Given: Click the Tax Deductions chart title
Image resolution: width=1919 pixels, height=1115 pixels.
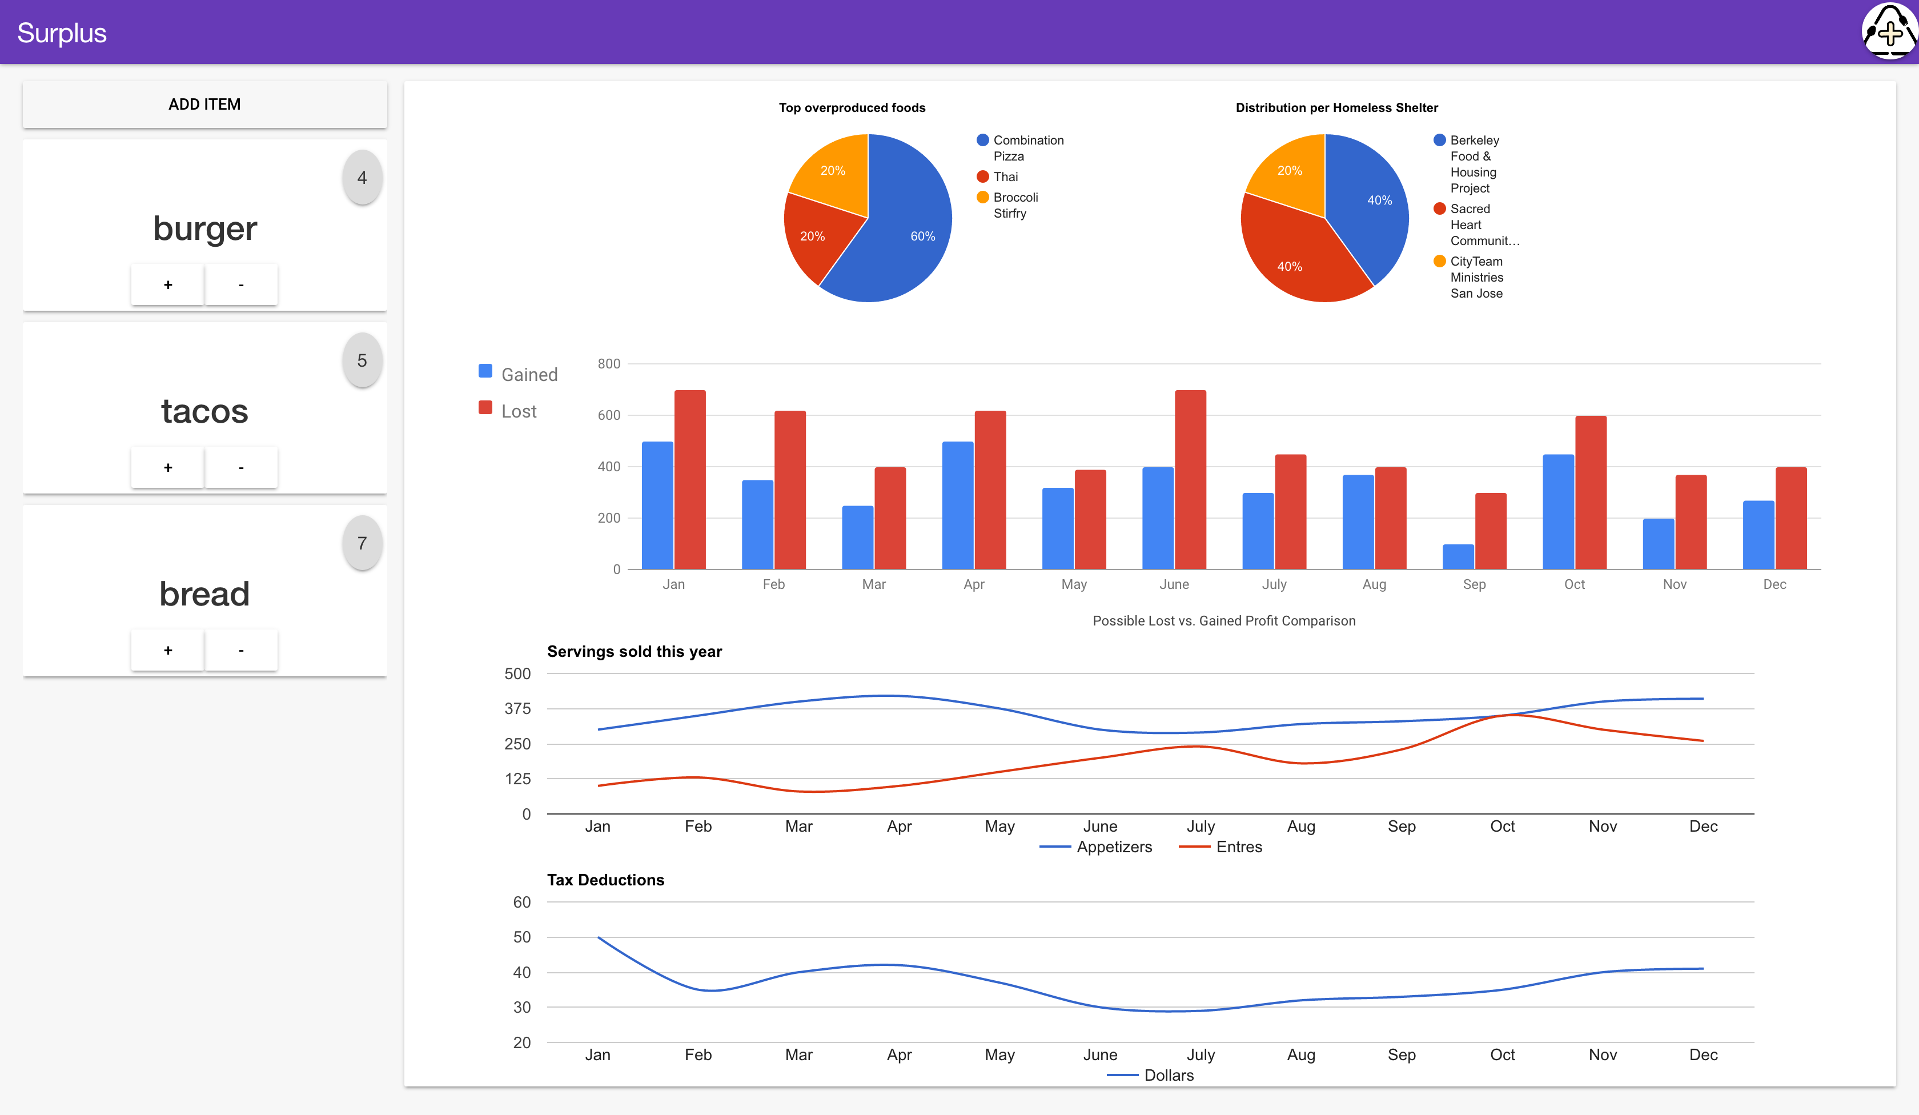Looking at the screenshot, I should point(605,880).
